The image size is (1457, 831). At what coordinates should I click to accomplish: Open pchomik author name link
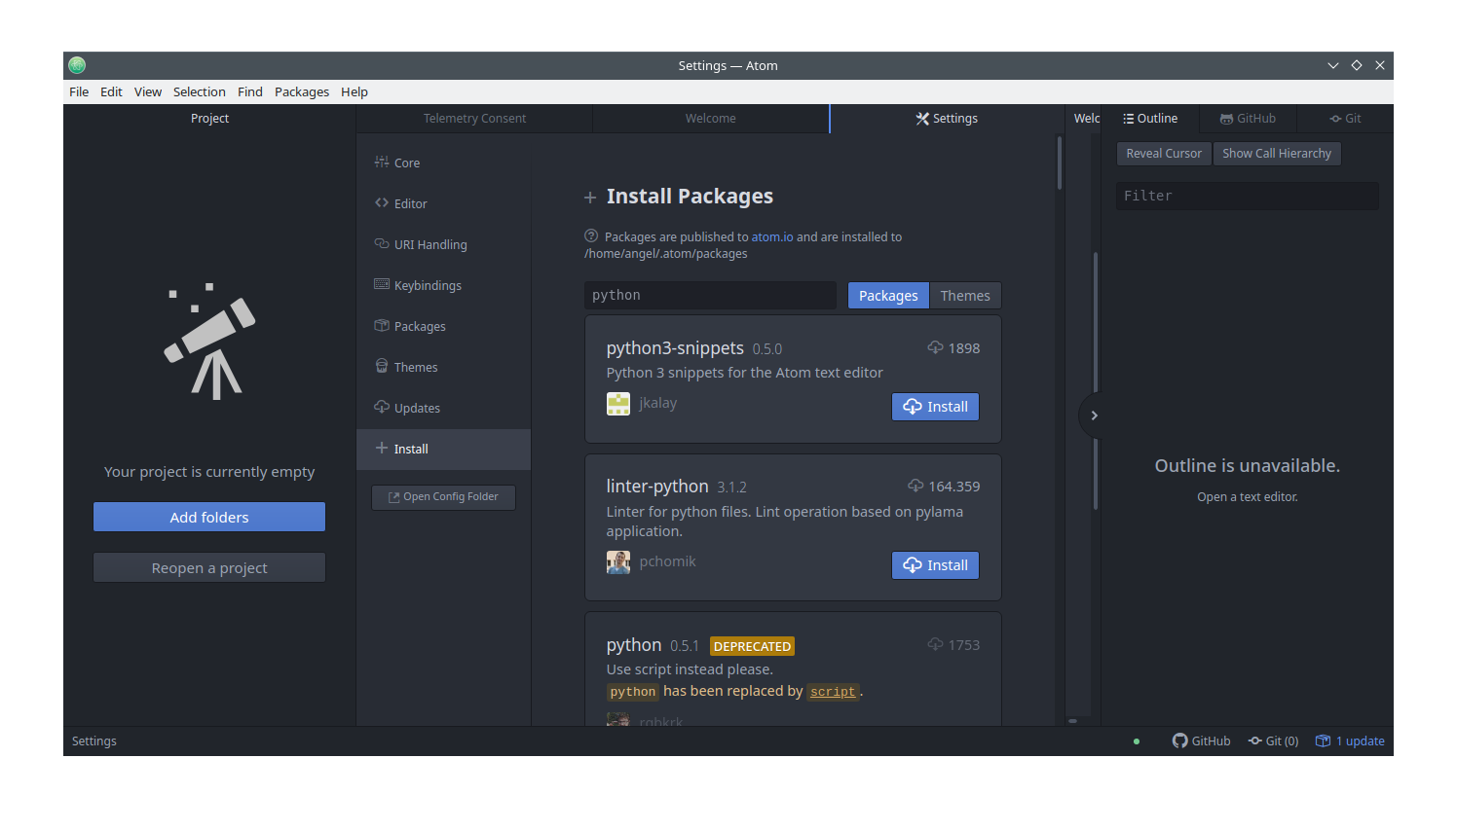668,562
